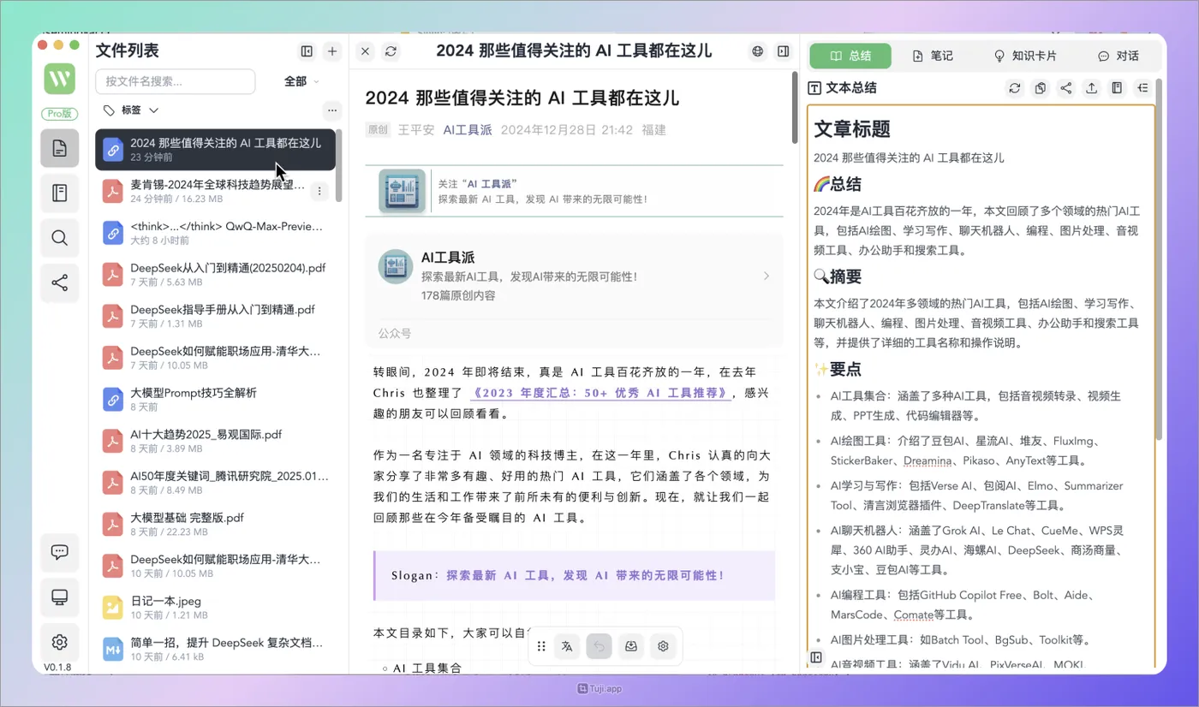Click the green W app logo
Viewport: 1199px width, 707px height.
point(59,79)
